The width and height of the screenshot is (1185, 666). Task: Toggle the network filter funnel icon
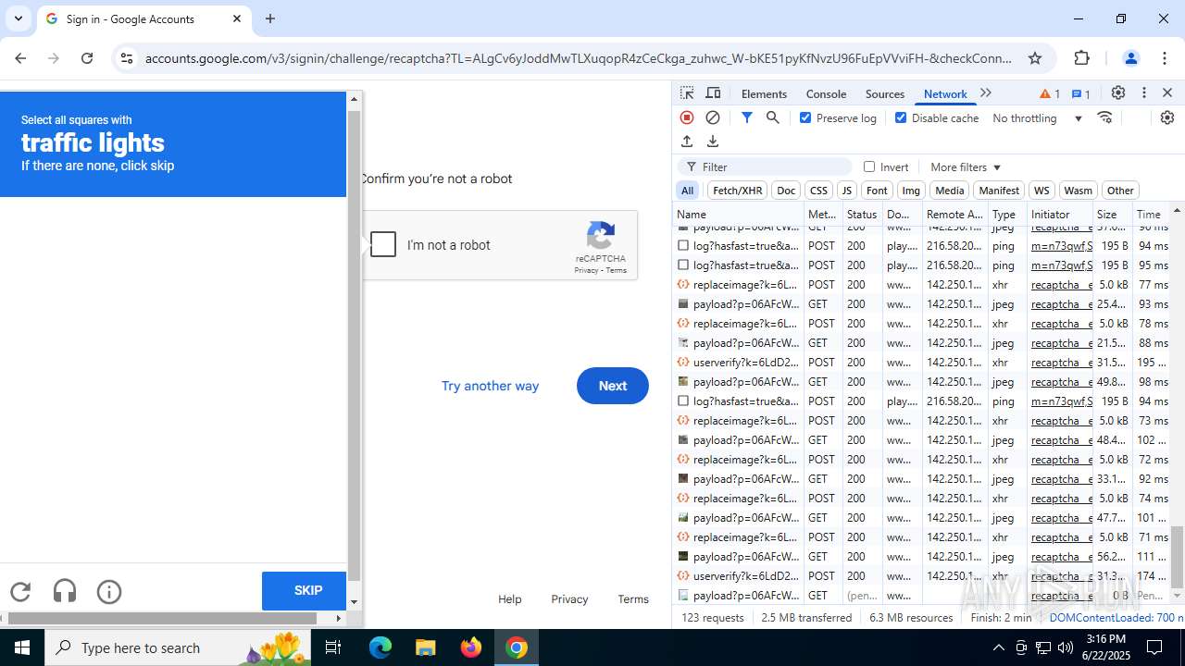click(747, 117)
